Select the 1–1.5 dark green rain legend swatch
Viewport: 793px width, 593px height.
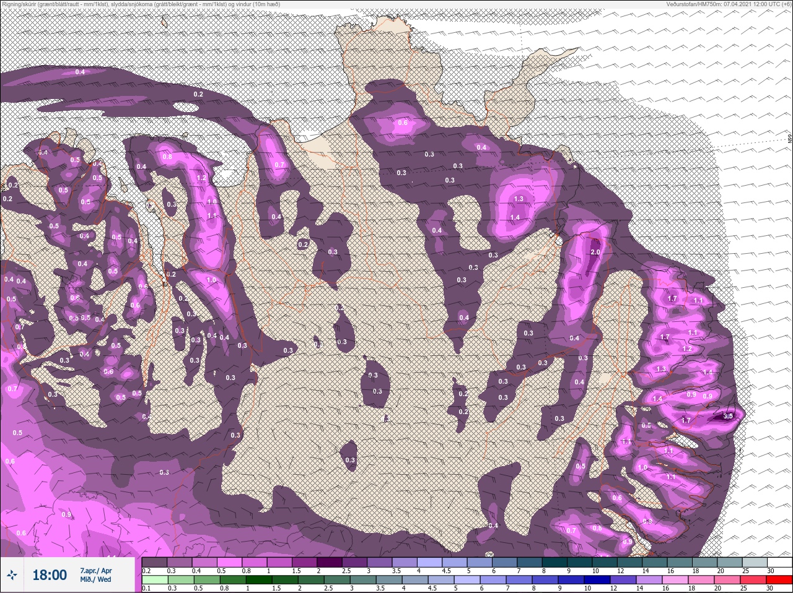[259, 580]
